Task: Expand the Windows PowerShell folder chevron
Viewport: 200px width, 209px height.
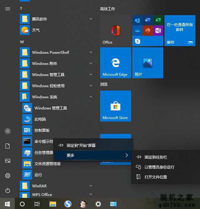Action: pyautogui.click(x=91, y=52)
